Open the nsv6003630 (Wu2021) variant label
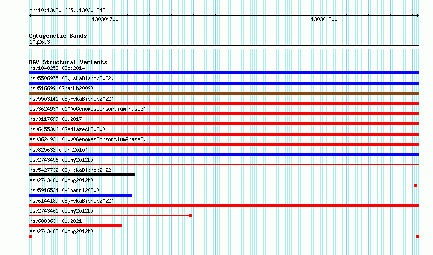Screen dimensions: 433x255 pyautogui.click(x=57, y=221)
